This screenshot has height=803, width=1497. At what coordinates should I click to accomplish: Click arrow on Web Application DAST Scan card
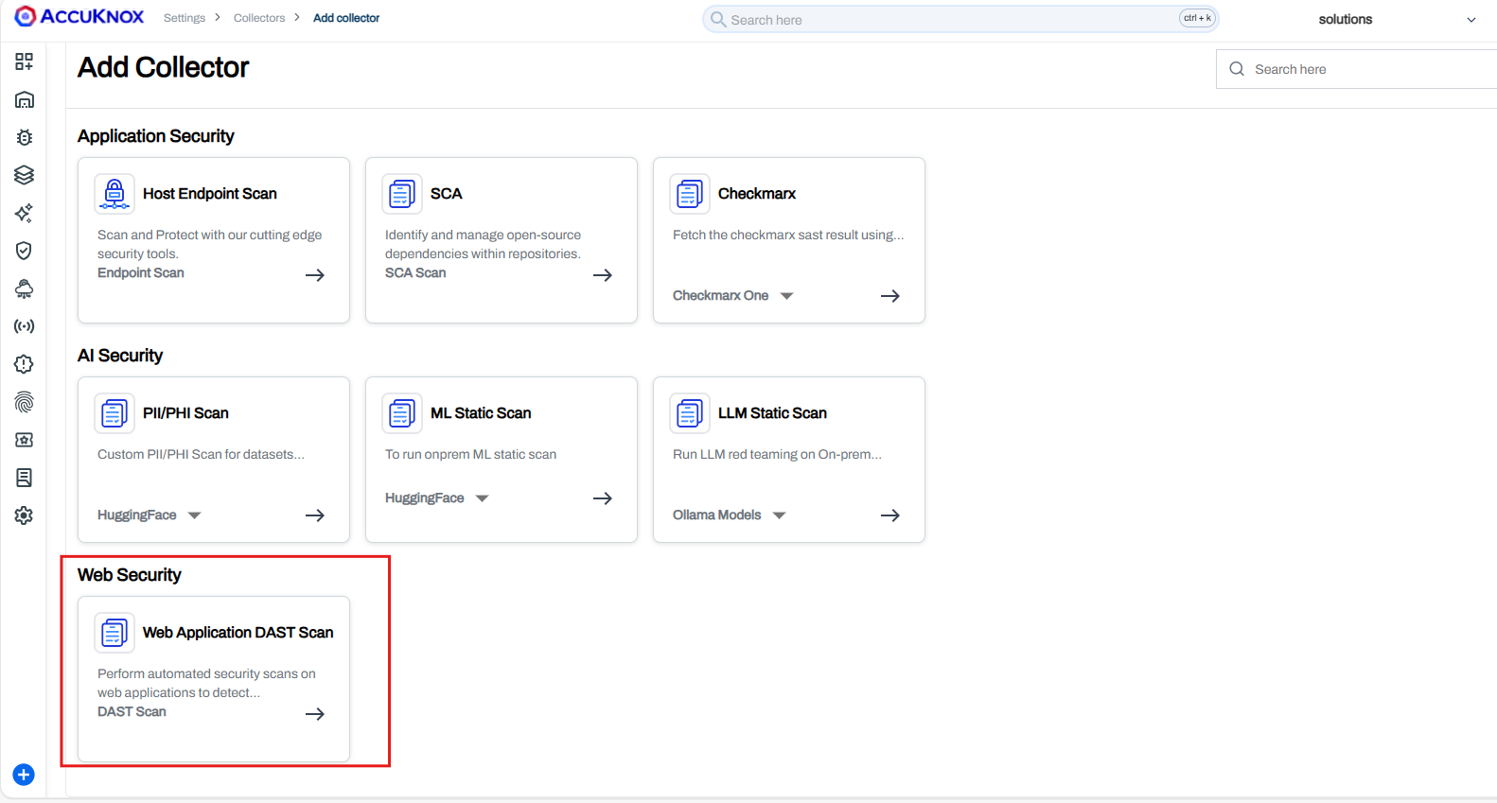[315, 714]
